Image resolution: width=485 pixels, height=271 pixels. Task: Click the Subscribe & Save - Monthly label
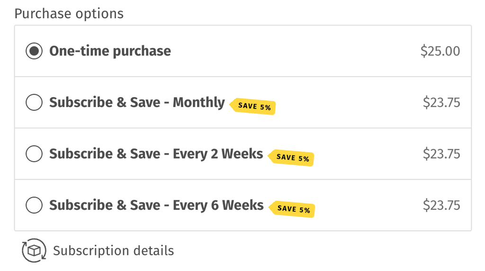point(137,102)
